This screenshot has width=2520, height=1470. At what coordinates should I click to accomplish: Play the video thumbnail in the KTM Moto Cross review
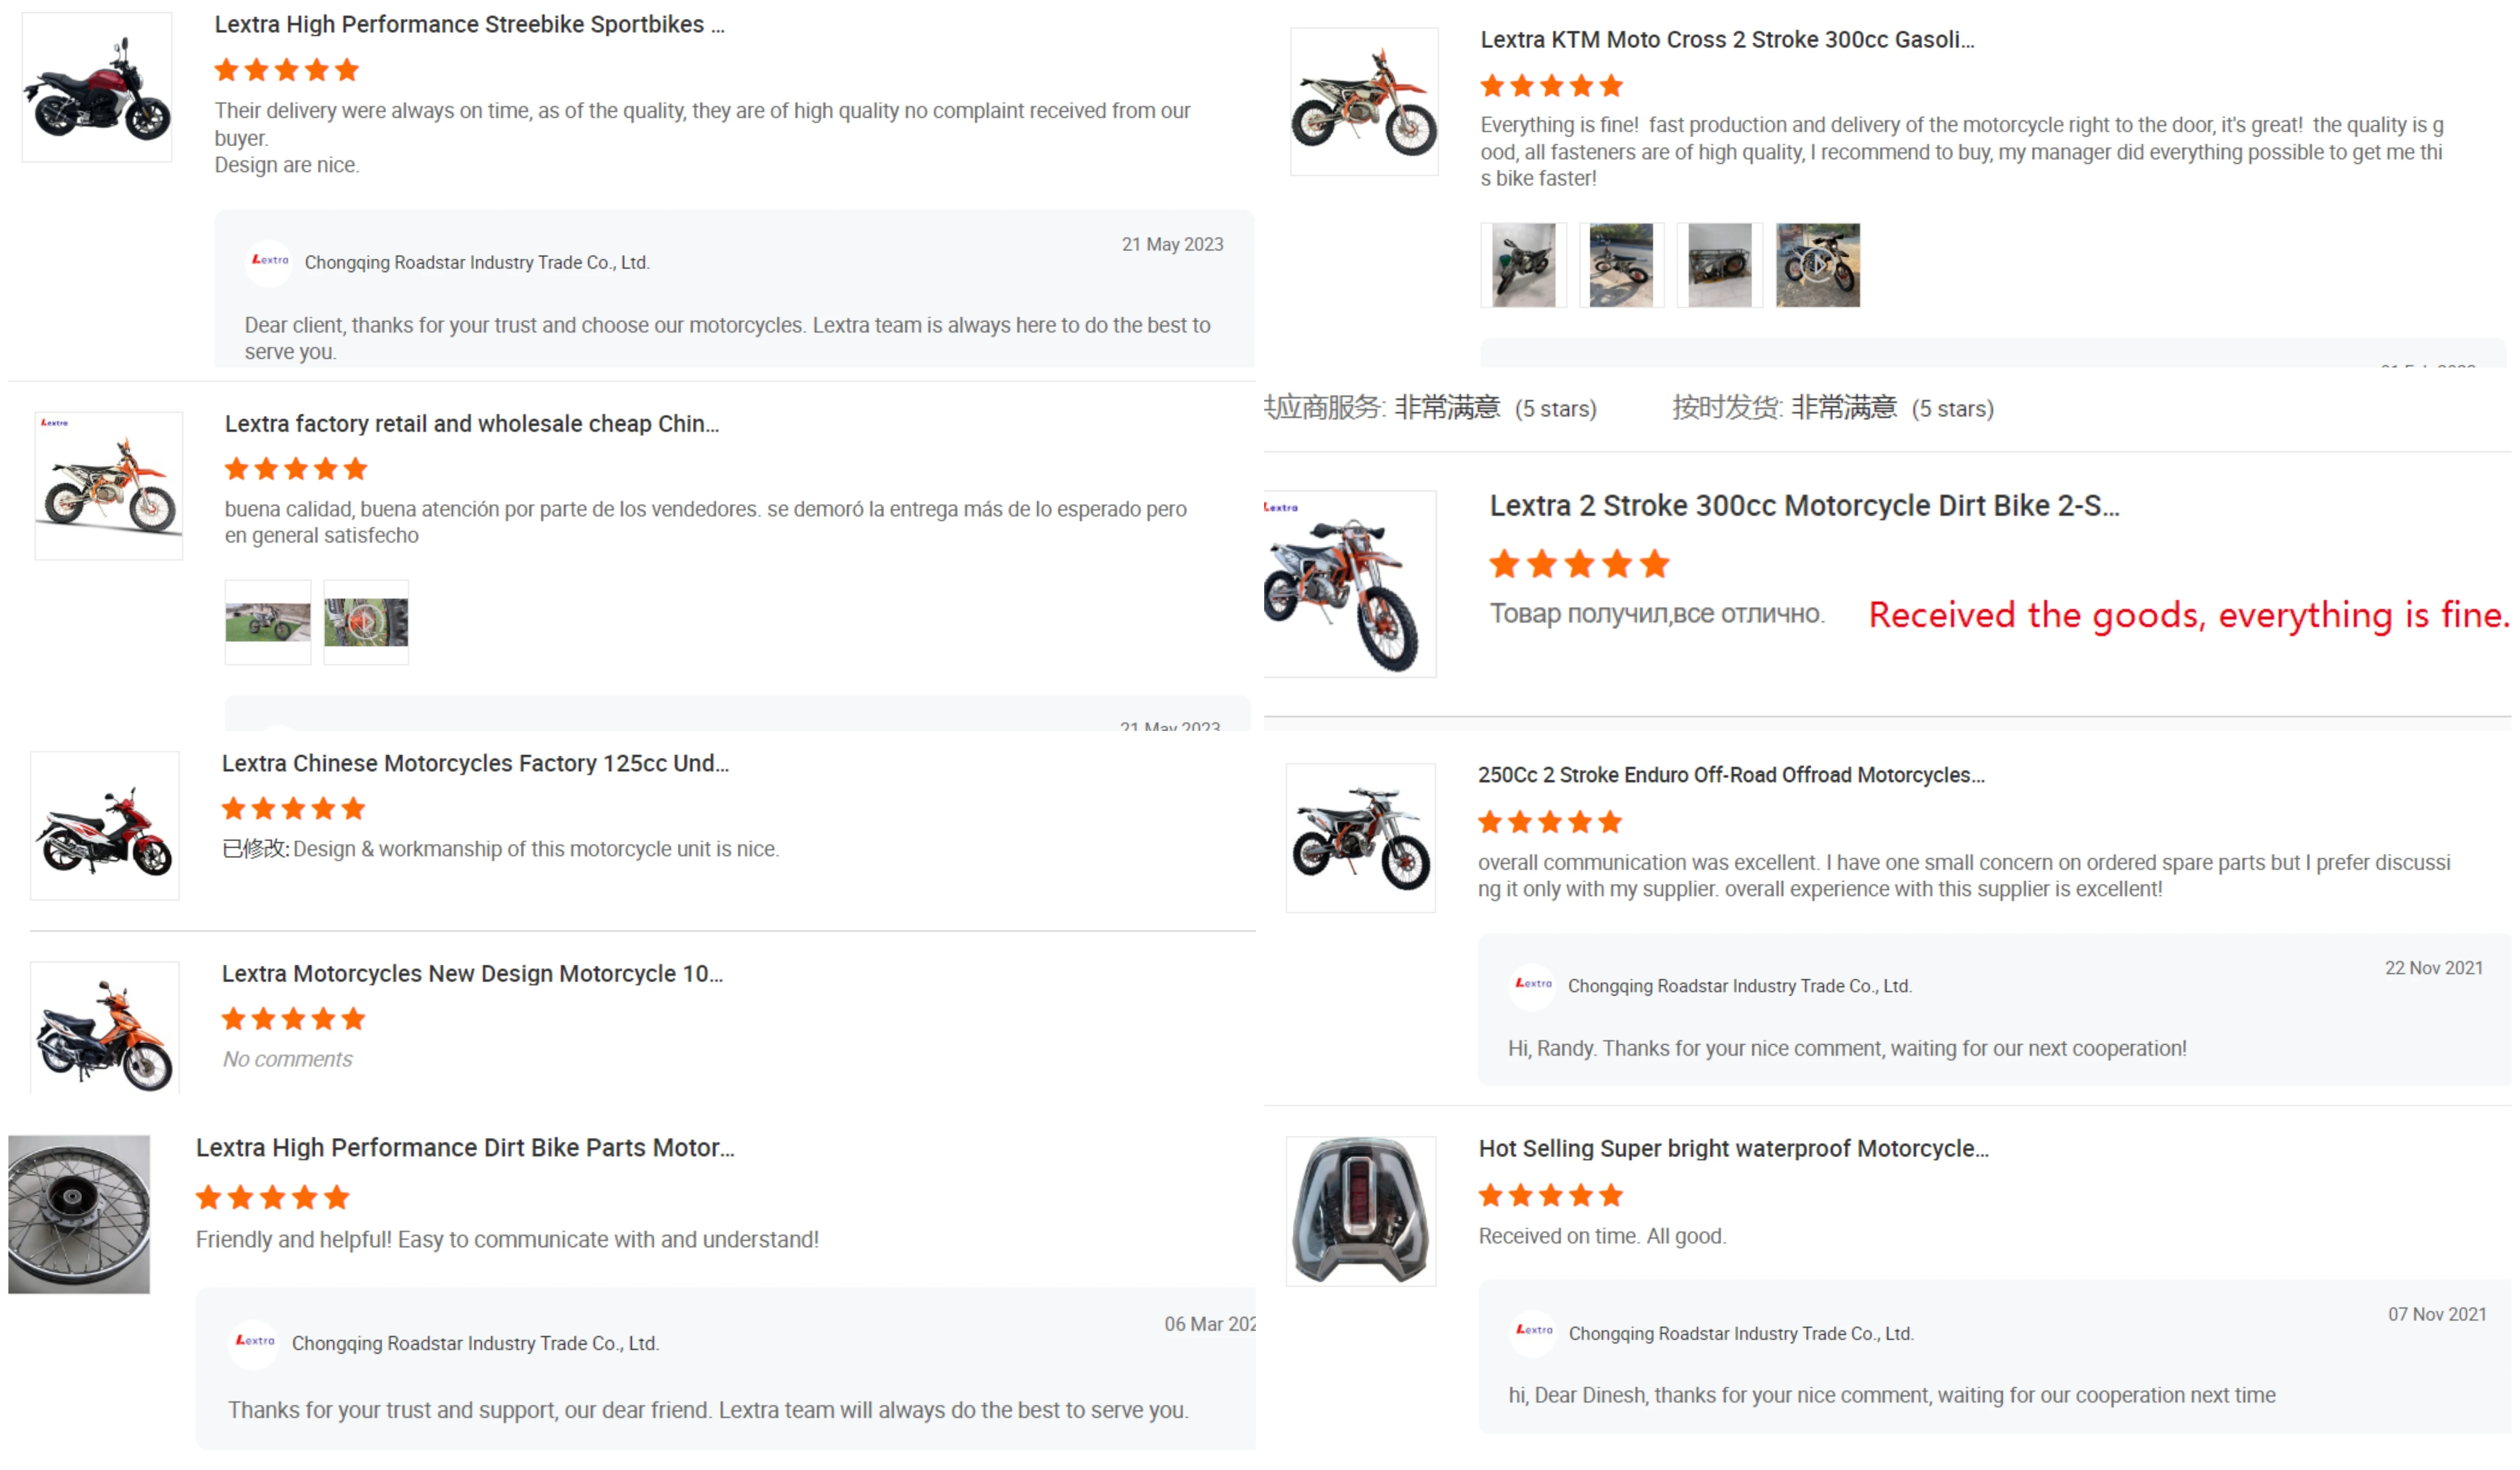coord(1817,265)
